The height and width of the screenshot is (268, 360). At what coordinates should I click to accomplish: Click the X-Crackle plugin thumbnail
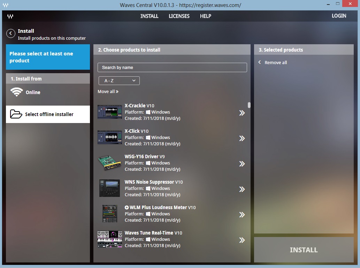tap(110, 112)
